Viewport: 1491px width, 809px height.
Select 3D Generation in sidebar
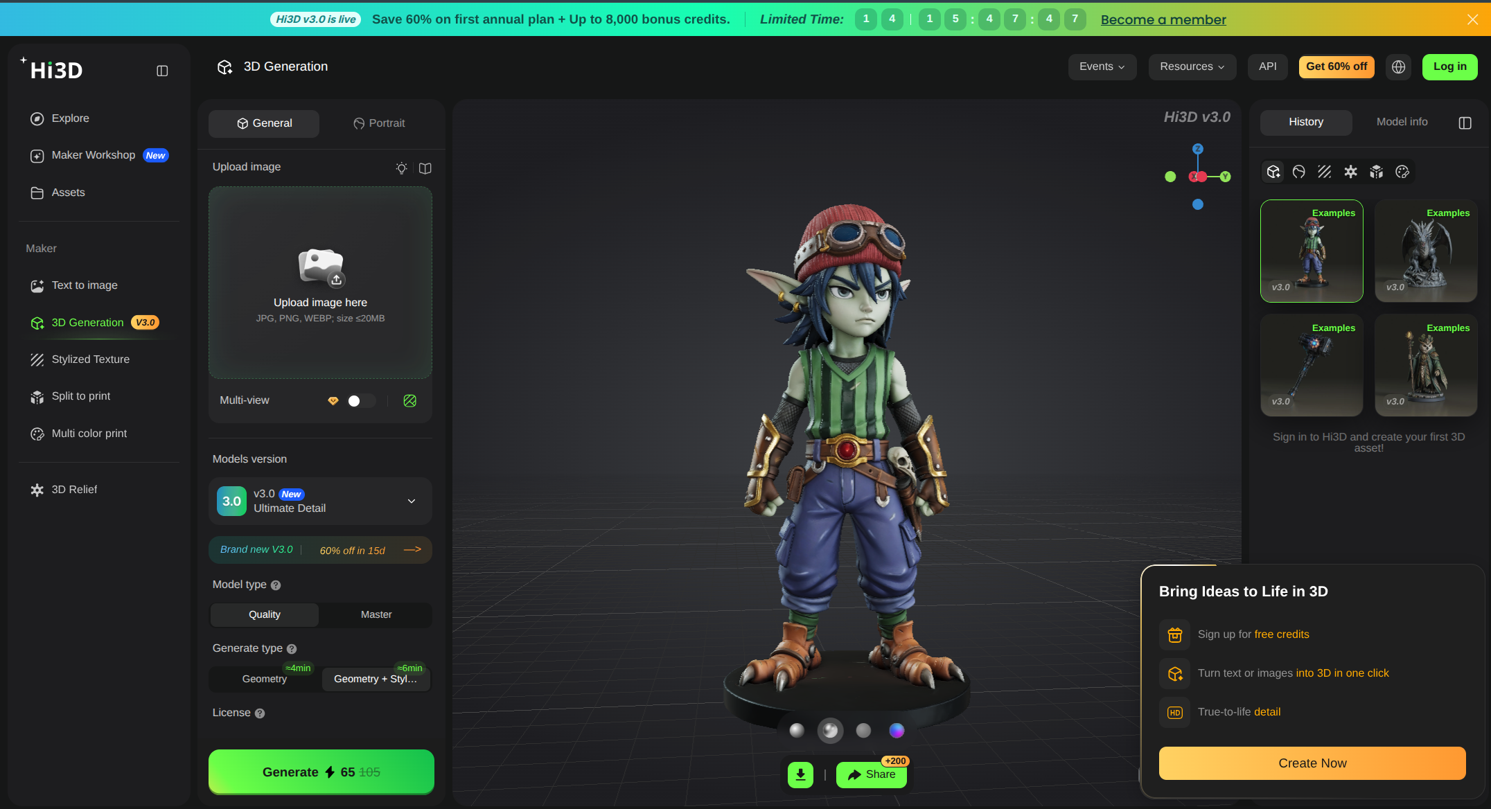pos(95,323)
